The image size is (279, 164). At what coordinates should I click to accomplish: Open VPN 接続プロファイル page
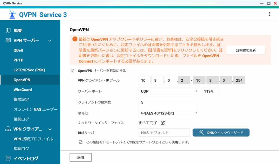click(33, 139)
